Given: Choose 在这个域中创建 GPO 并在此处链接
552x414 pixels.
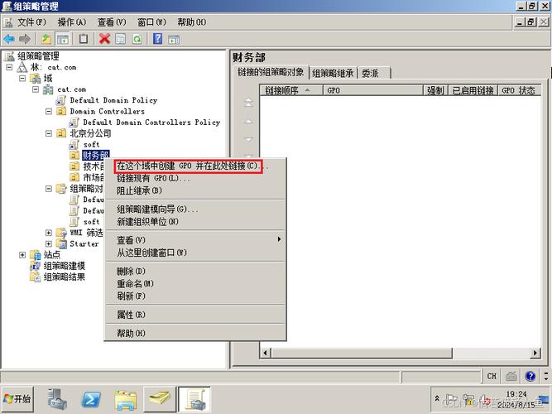Looking at the screenshot, I should [x=195, y=166].
